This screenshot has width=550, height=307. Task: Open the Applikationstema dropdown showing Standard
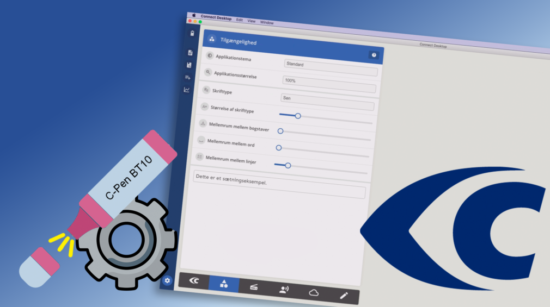click(331, 67)
